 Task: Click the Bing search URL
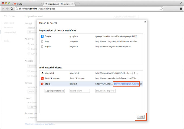tap(117, 41)
